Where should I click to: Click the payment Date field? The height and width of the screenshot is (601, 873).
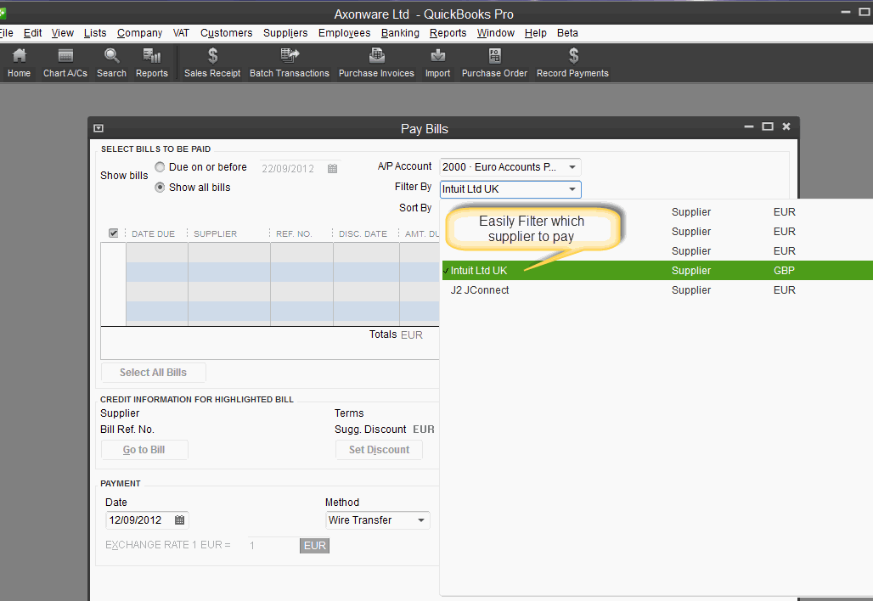[147, 520]
